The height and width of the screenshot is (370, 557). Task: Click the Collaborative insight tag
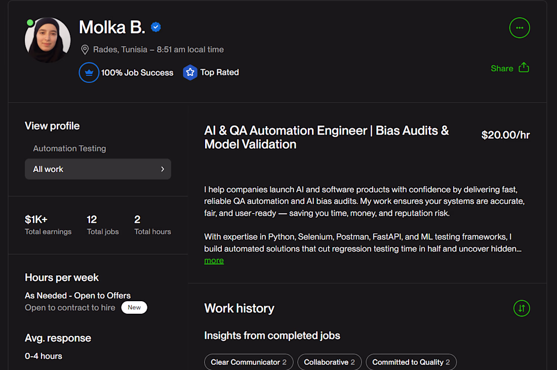pyautogui.click(x=329, y=362)
